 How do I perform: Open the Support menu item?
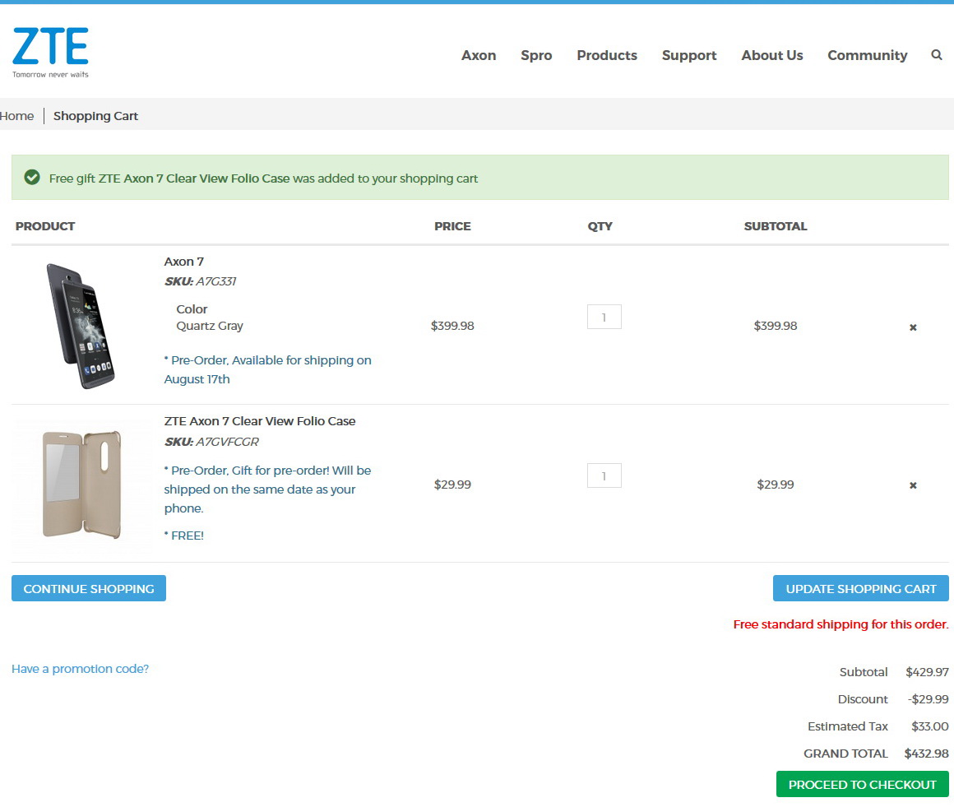pyautogui.click(x=689, y=55)
